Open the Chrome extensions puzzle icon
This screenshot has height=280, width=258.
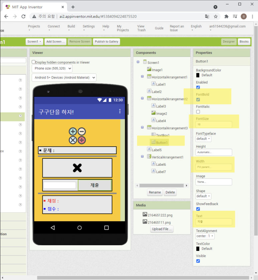(226, 17)
